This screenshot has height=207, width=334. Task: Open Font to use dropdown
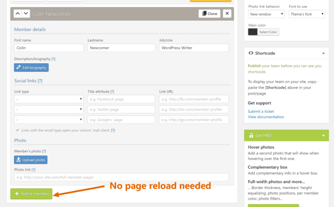point(307,14)
